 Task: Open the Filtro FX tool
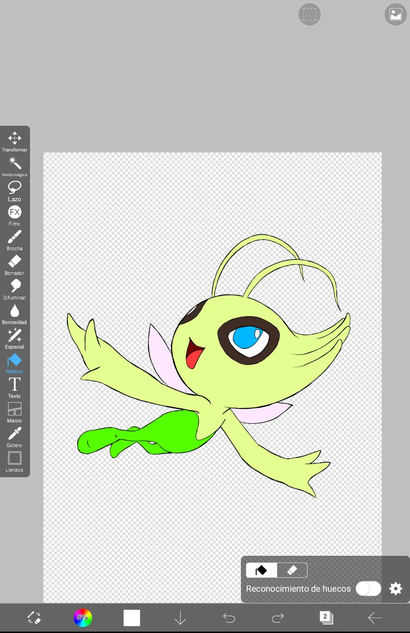[14, 216]
